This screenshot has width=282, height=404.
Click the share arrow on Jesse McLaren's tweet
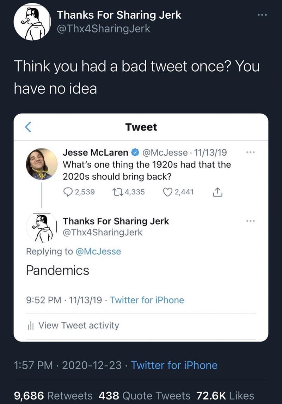(218, 192)
